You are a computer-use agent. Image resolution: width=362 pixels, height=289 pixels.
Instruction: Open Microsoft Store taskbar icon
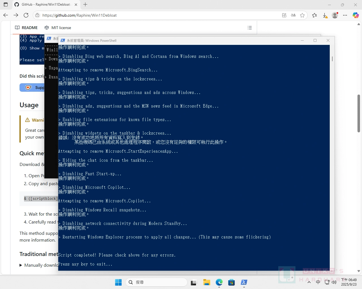232,282
